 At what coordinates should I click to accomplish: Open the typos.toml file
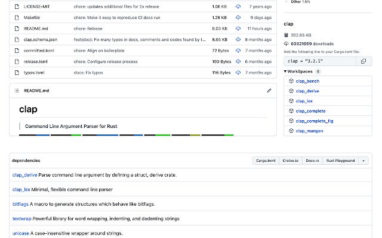(34, 73)
